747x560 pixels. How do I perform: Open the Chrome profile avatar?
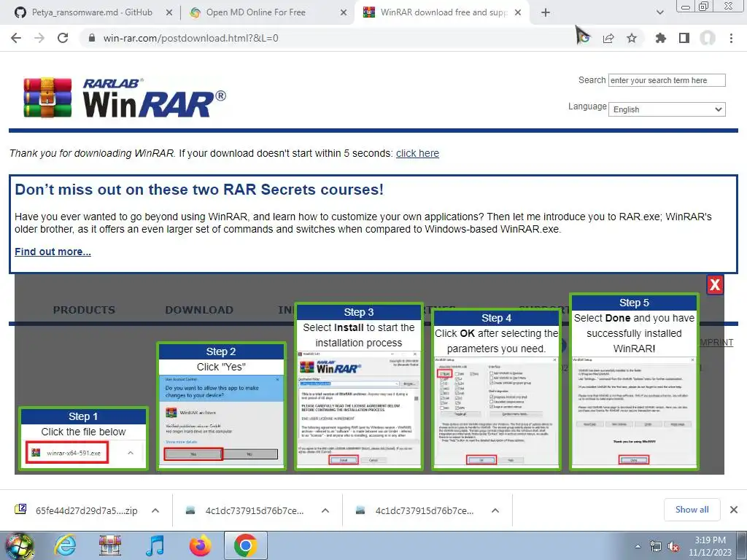(708, 38)
